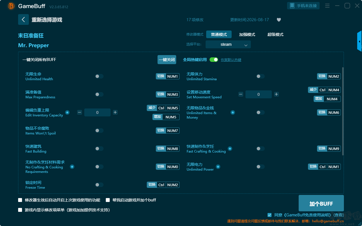
Task: Click the GameBuff logo icon
Action: pyautogui.click(x=11, y=6)
